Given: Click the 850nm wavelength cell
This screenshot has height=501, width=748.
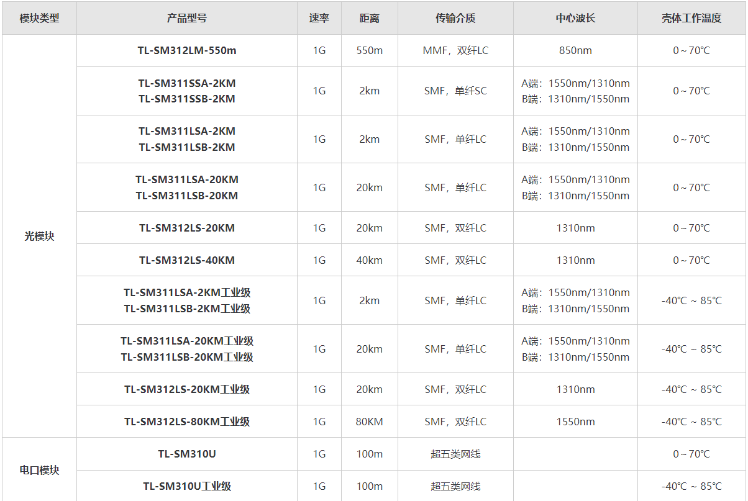Looking at the screenshot, I should pyautogui.click(x=575, y=50).
